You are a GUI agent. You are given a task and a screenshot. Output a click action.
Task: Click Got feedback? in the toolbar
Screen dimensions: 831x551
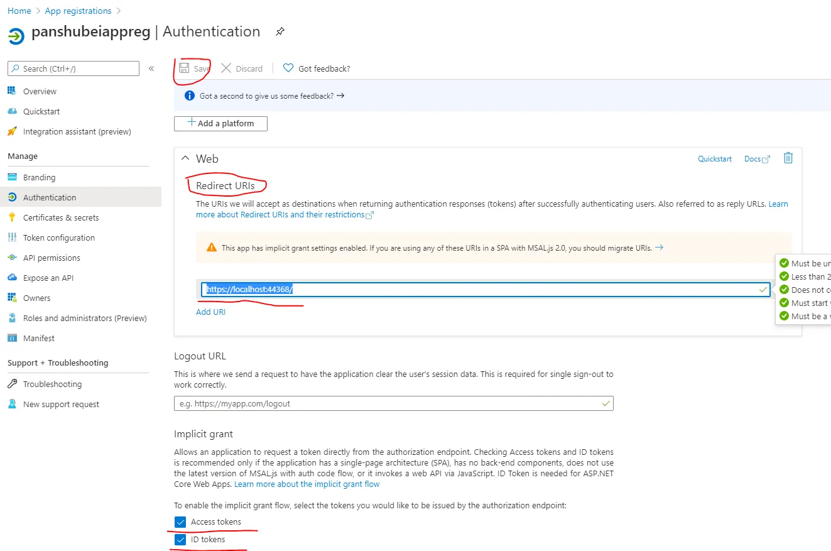coord(317,68)
